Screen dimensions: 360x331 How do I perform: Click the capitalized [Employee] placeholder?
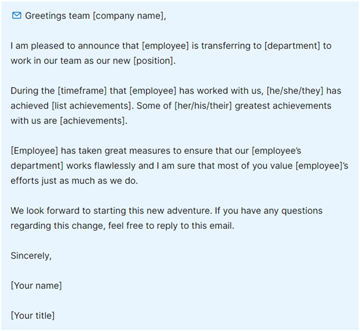pyautogui.click(x=34, y=151)
